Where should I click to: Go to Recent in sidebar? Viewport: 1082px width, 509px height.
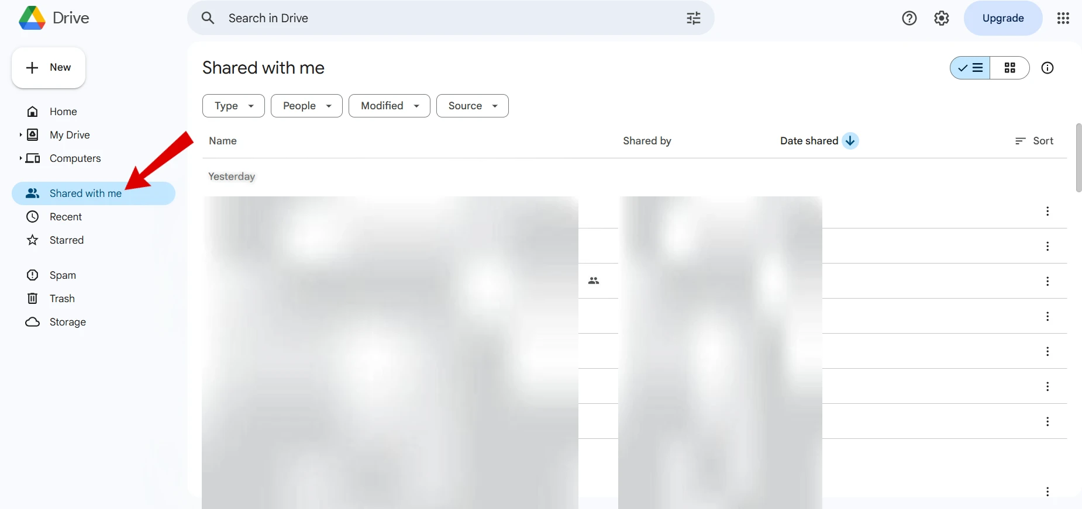(66, 217)
